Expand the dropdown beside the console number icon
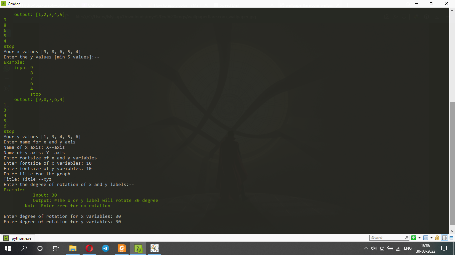Viewport: 455px width, 255px height. click(431, 238)
